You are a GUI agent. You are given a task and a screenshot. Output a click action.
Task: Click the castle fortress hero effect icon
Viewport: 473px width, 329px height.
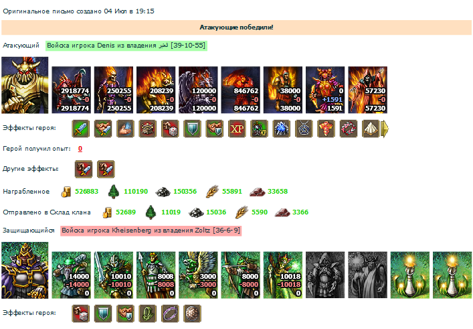[x=147, y=129]
